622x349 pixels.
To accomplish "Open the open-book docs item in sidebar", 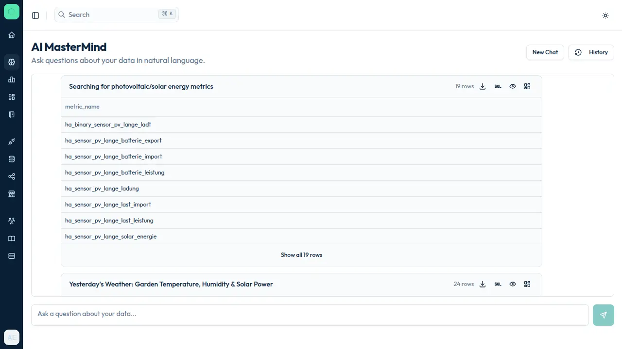I will tap(12, 238).
